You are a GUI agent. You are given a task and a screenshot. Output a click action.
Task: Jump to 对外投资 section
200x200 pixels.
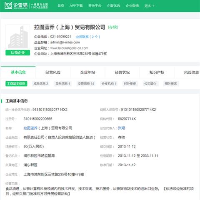[x=130, y=84]
